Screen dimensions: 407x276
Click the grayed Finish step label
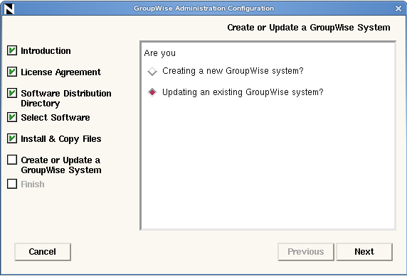click(x=33, y=184)
